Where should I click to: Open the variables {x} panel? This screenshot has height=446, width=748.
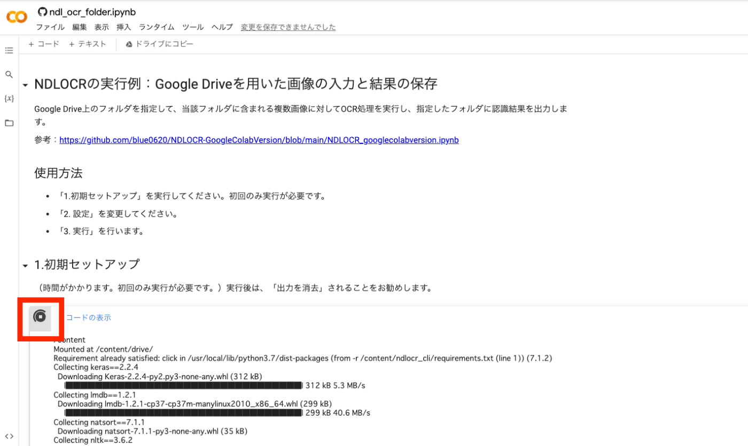9,99
